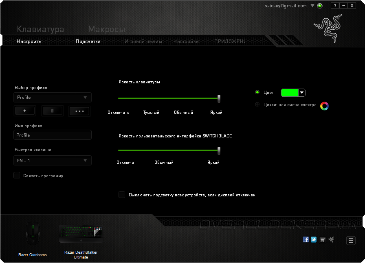
Task: Open the Настройки sub-tab
Action: click(x=186, y=41)
